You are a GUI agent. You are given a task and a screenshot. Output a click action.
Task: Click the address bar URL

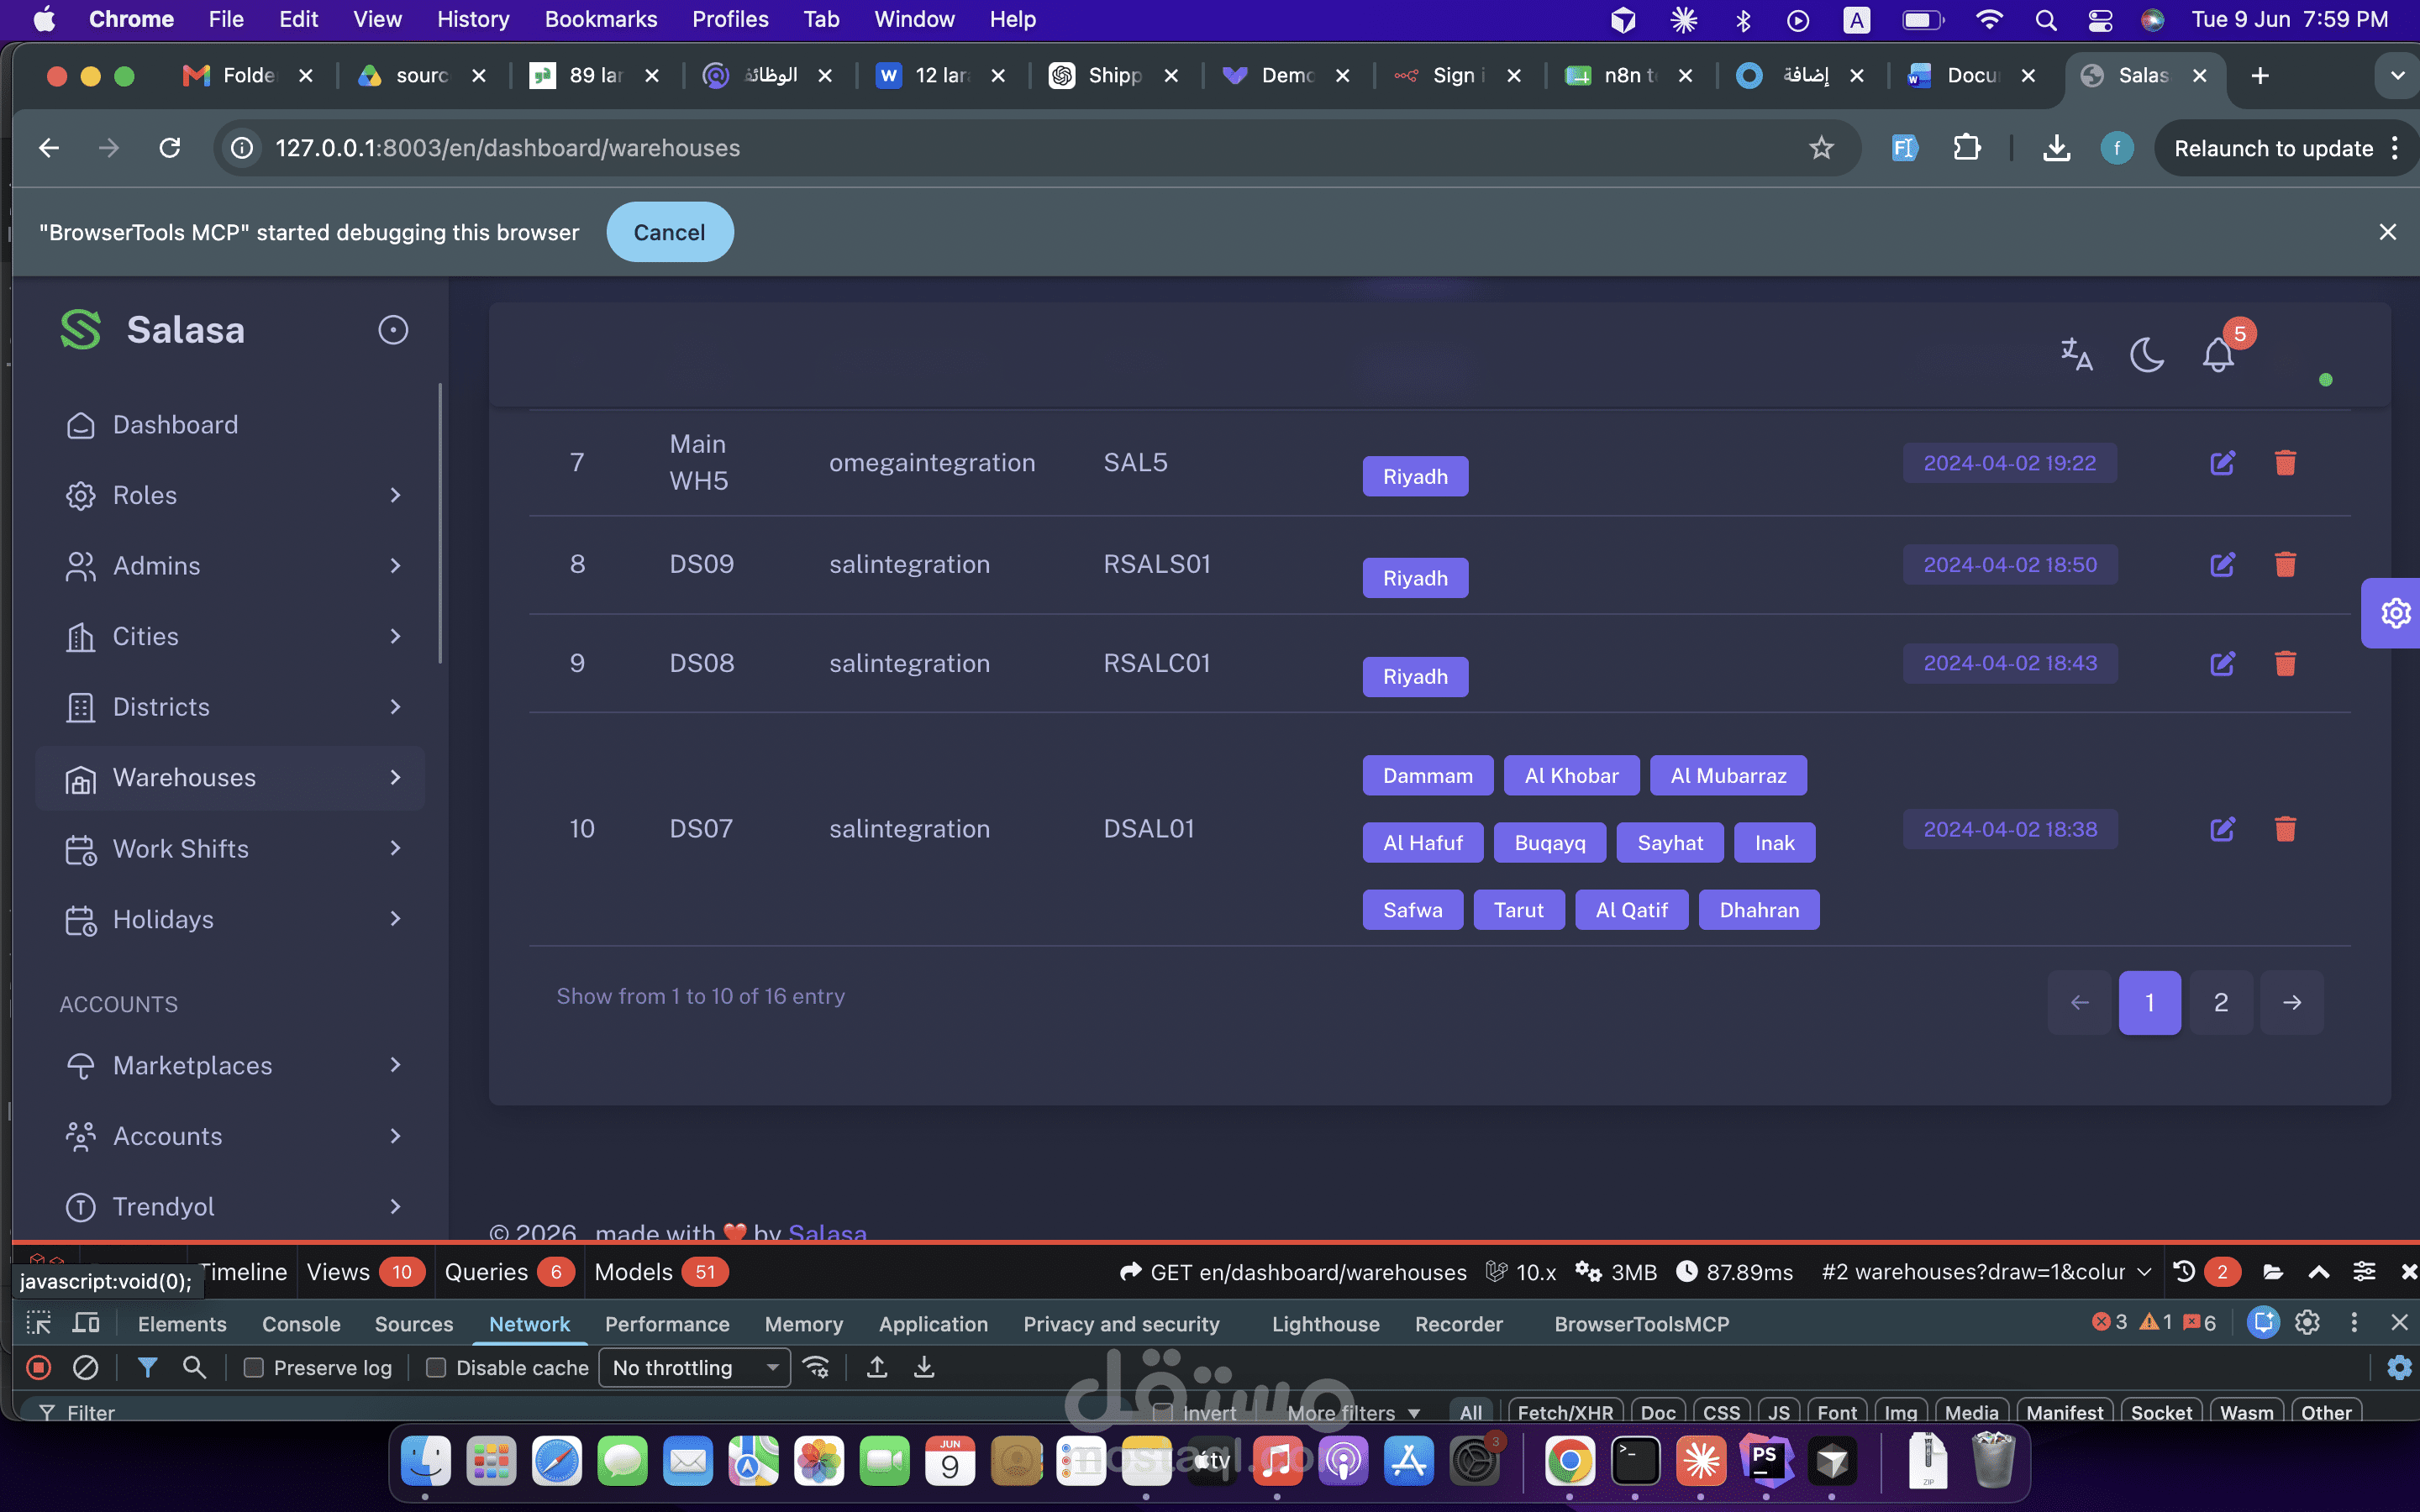coord(507,148)
